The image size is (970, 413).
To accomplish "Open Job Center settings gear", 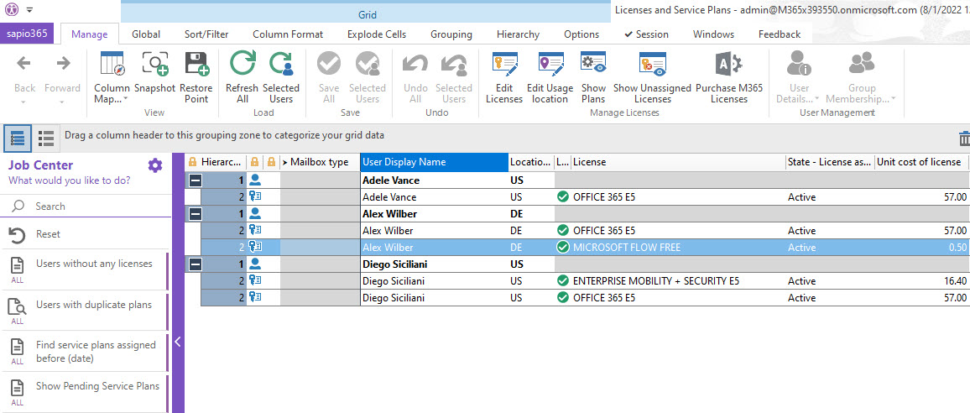I will [x=155, y=165].
